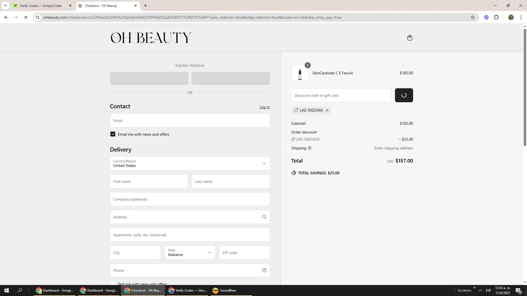
Task: Expand the Country/Region dropdown
Action: 190,163
